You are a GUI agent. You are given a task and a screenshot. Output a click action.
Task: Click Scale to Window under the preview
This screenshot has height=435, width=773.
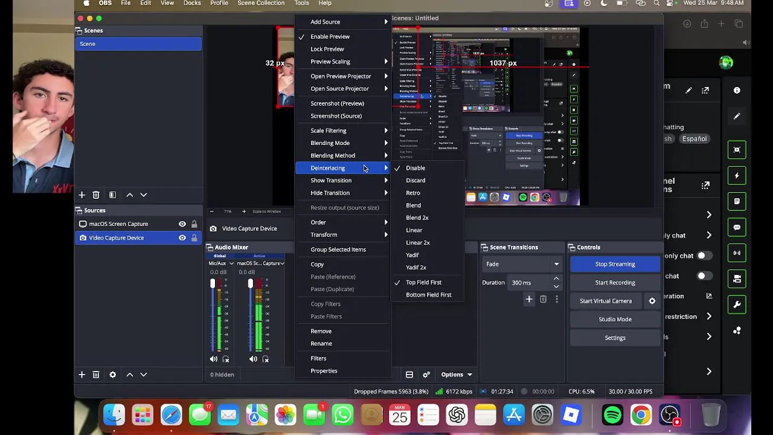click(x=266, y=211)
